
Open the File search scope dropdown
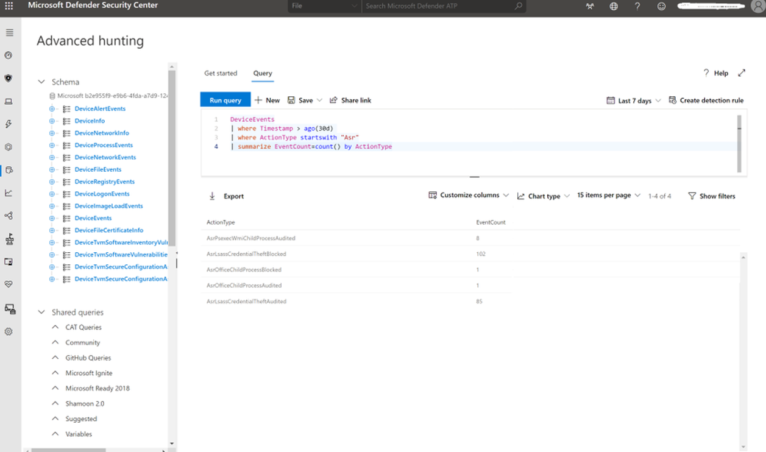pyautogui.click(x=324, y=6)
